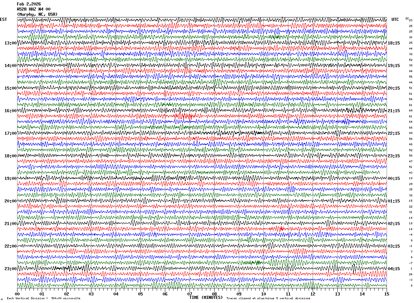Select the 21:00 EST row label

click(10, 224)
